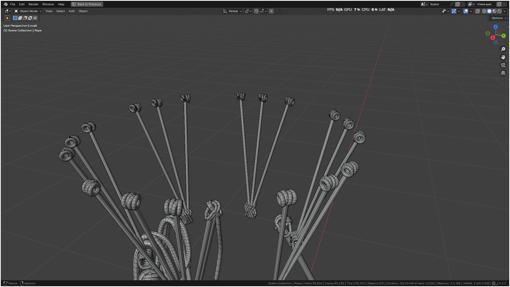Open the Edit menu
Image resolution: width=510 pixels, height=287 pixels.
(22, 4)
